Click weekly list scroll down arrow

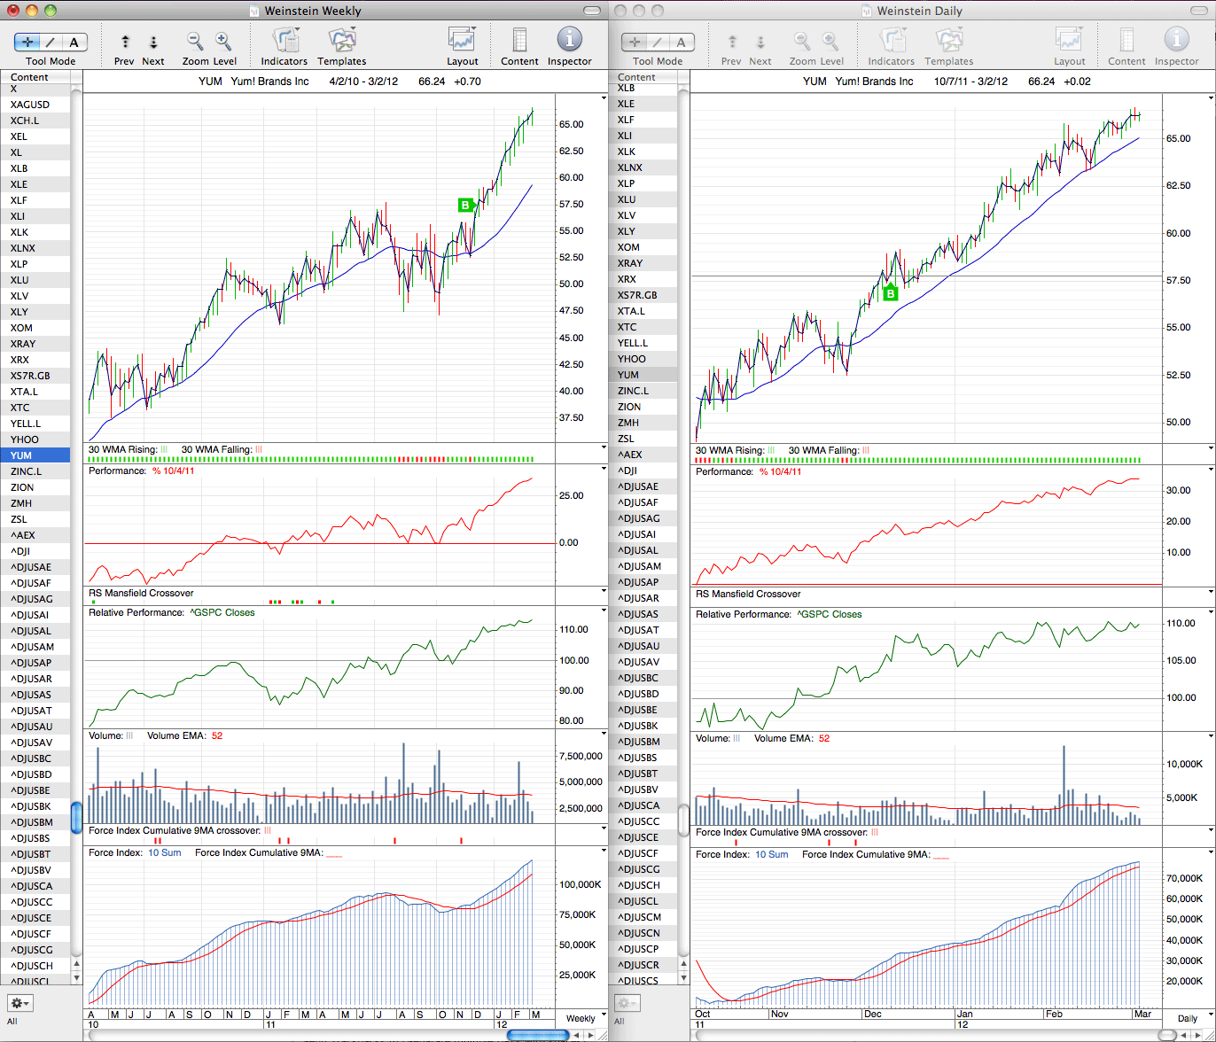76,979
